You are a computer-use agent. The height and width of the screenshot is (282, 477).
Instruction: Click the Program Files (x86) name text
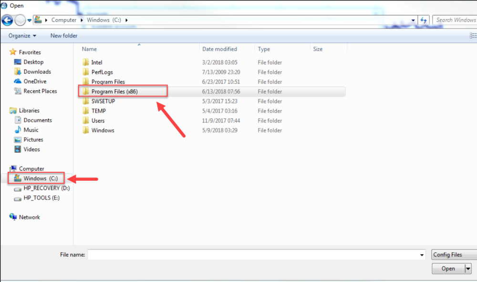114,92
